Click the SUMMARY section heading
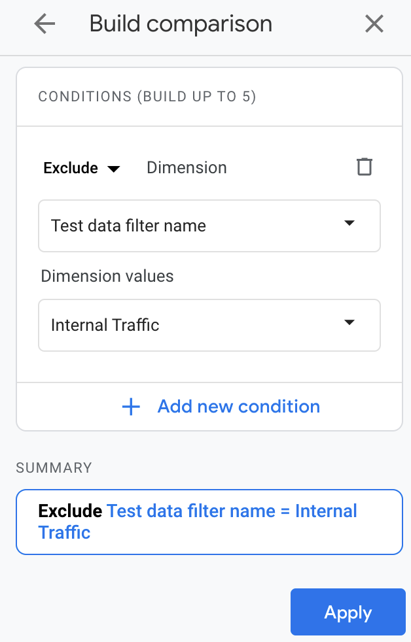This screenshot has height=642, width=411. pyautogui.click(x=54, y=467)
